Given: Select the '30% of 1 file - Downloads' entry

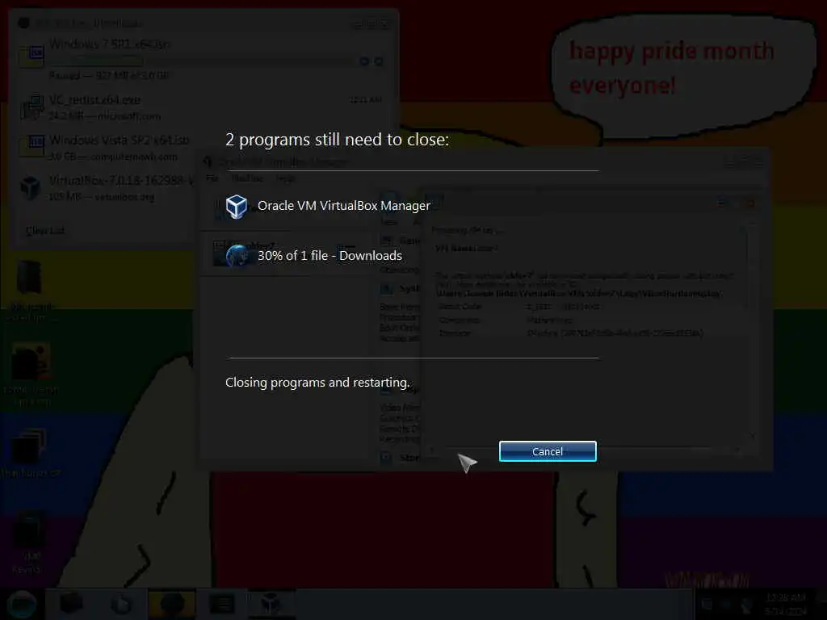Looking at the screenshot, I should pyautogui.click(x=330, y=256).
